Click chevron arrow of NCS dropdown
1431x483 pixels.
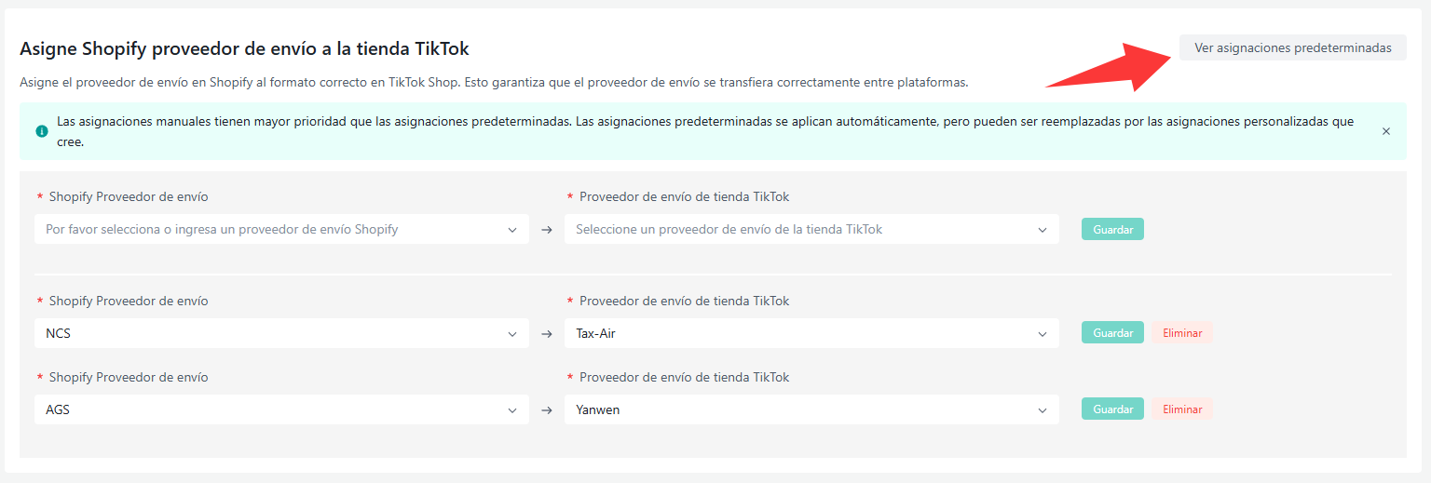pyautogui.click(x=512, y=333)
